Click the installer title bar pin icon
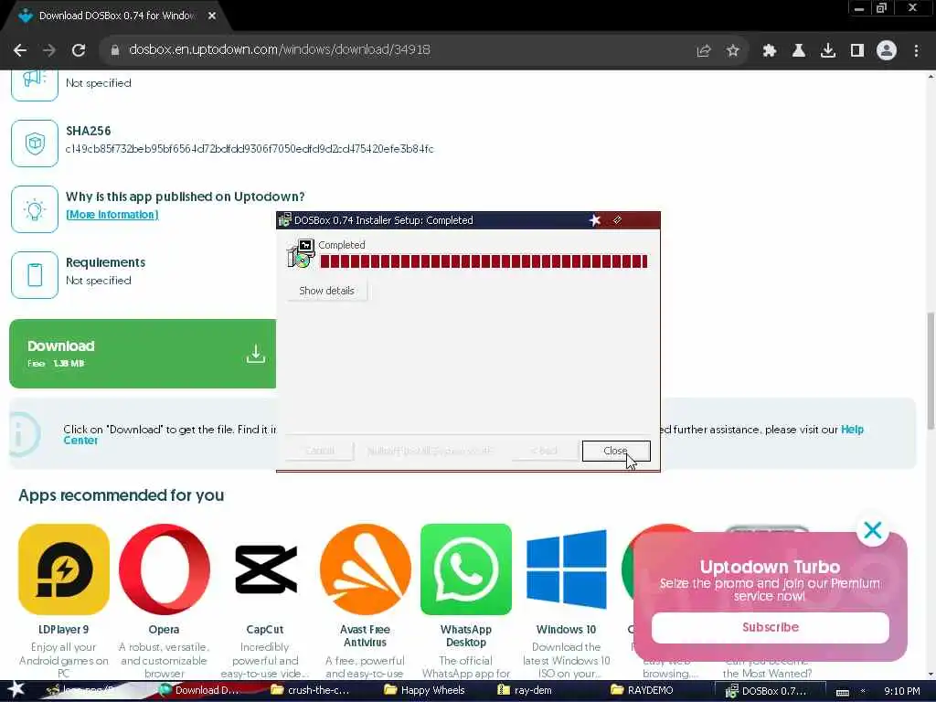The width and height of the screenshot is (936, 702). tap(618, 220)
